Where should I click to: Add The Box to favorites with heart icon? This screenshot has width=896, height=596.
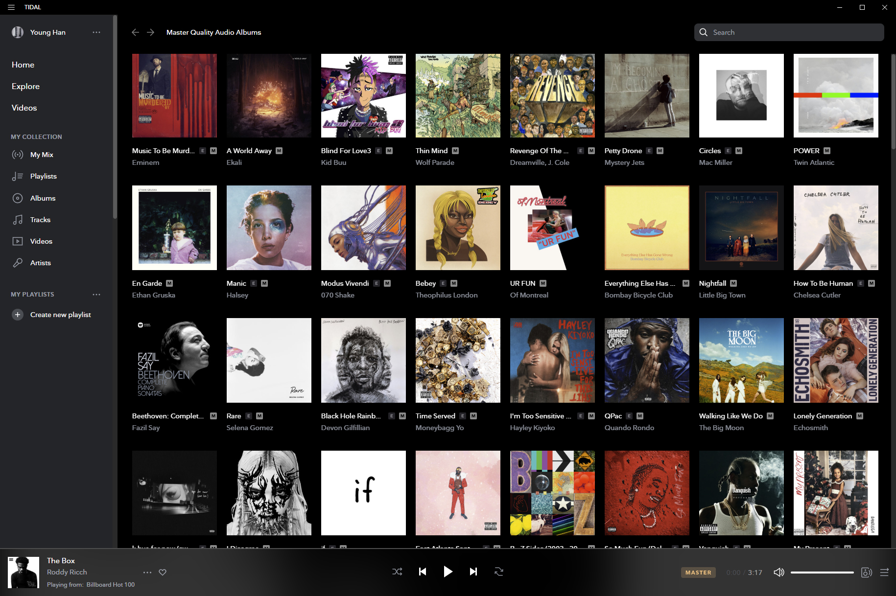(x=163, y=572)
